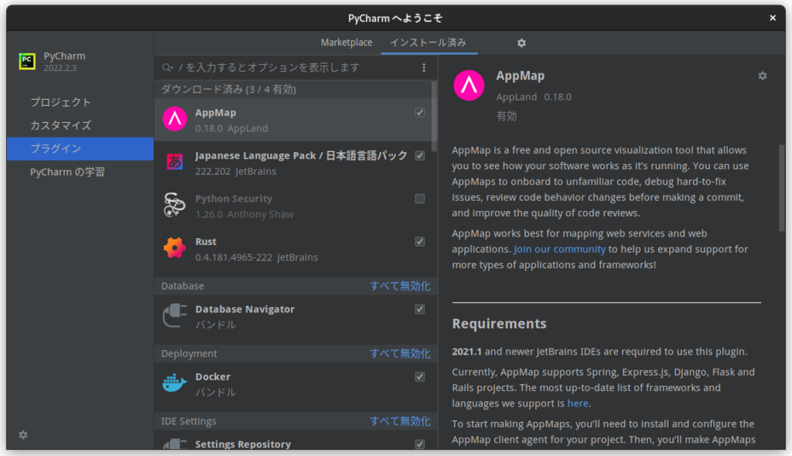The width and height of the screenshot is (792, 456).
Task: Click the description panel scrollbar
Action: 781,188
